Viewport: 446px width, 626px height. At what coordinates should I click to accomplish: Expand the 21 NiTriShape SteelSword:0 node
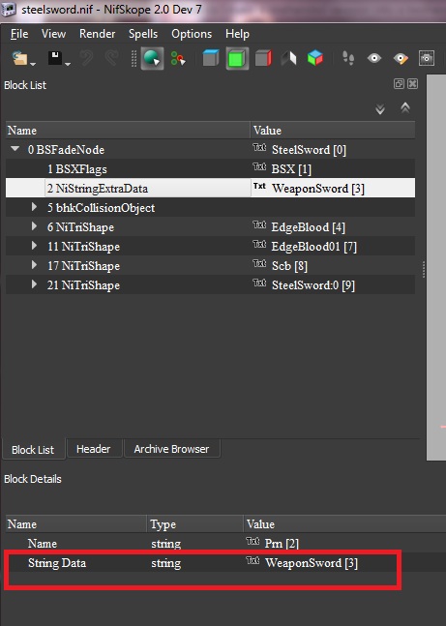[34, 284]
